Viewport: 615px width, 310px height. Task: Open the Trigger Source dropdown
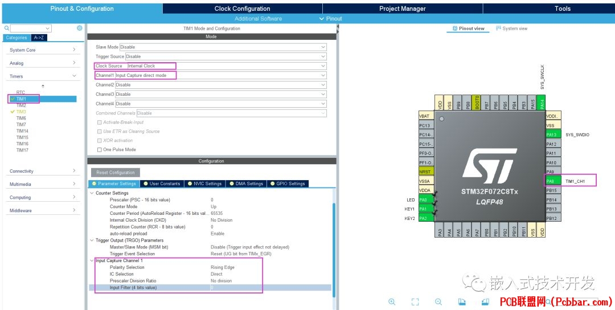pyautogui.click(x=226, y=56)
